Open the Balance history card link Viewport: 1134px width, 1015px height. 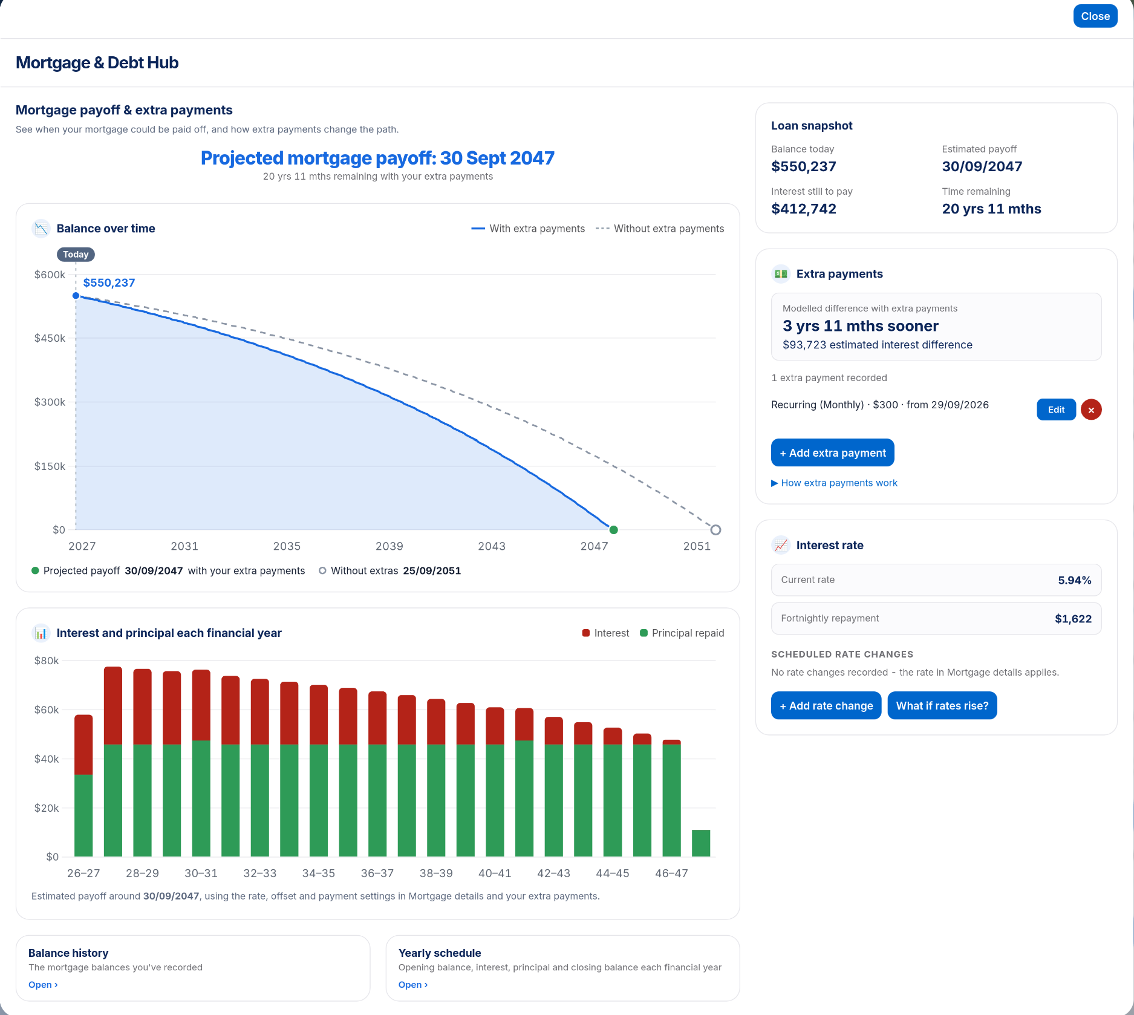click(43, 985)
